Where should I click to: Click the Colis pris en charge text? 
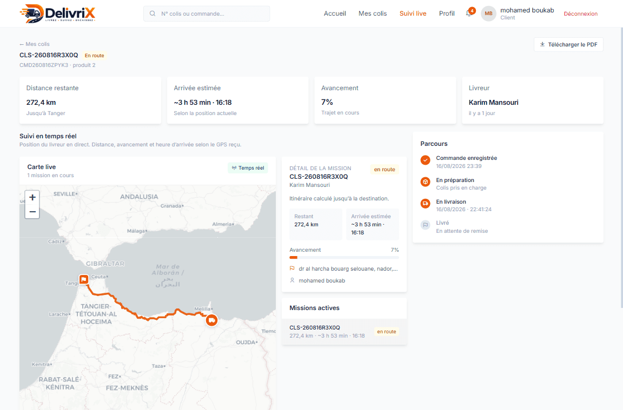(x=461, y=188)
